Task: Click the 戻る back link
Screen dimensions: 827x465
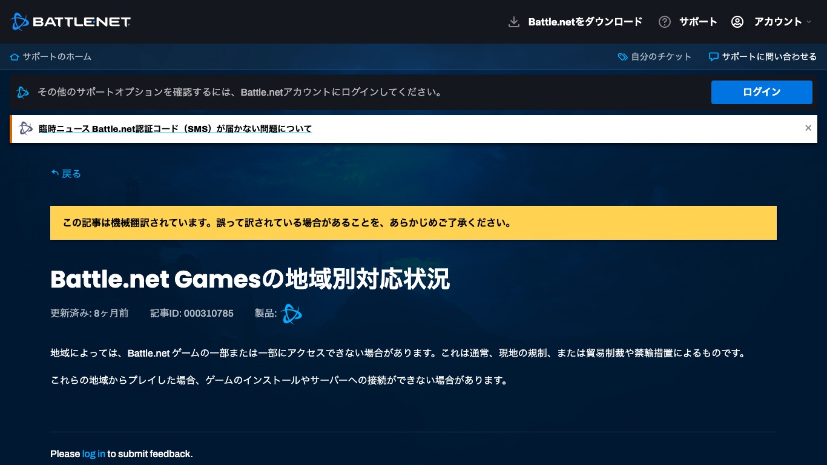Action: 71,174
